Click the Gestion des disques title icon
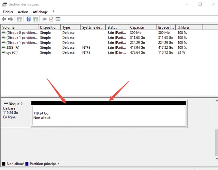This screenshot has width=218, height=170. [x=4, y=4]
